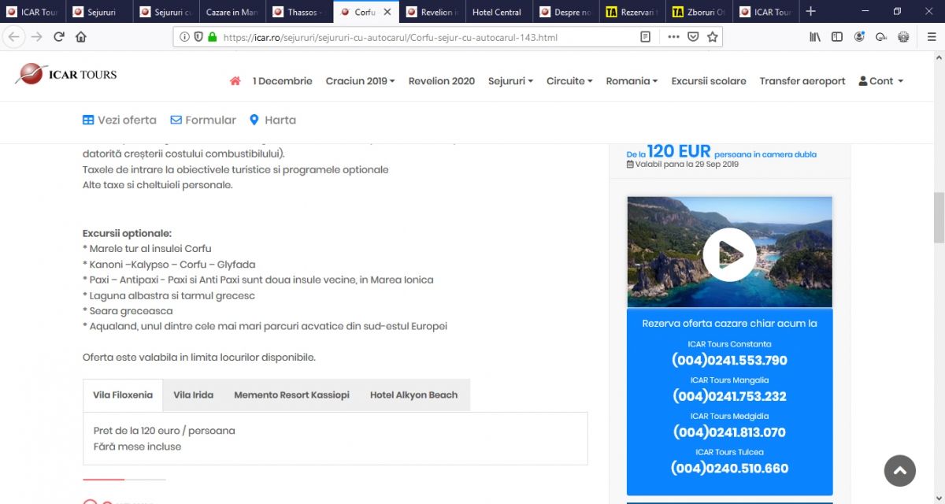The width and height of the screenshot is (945, 504).
Task: Open the Firefox hamburger menu
Action: (x=932, y=37)
